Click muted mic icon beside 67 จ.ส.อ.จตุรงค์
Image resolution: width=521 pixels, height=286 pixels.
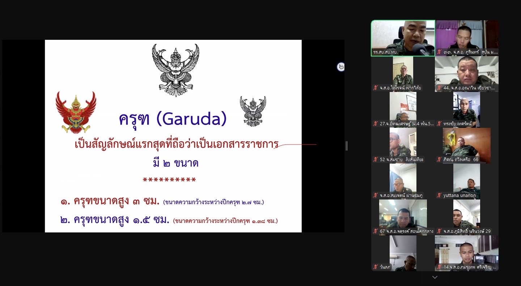click(376, 231)
